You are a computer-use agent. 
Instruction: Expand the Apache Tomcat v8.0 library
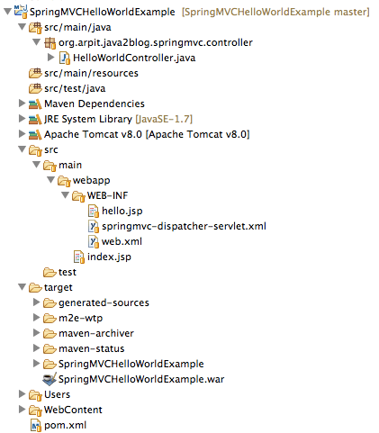point(22,133)
